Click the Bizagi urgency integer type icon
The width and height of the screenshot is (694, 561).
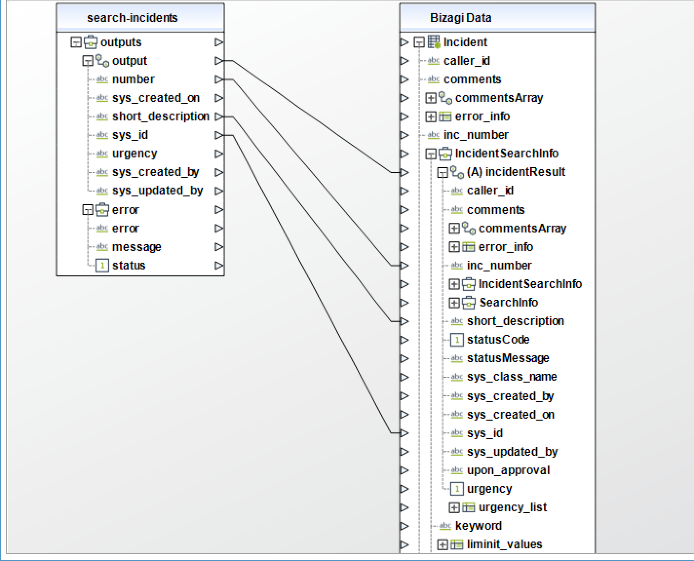457,489
